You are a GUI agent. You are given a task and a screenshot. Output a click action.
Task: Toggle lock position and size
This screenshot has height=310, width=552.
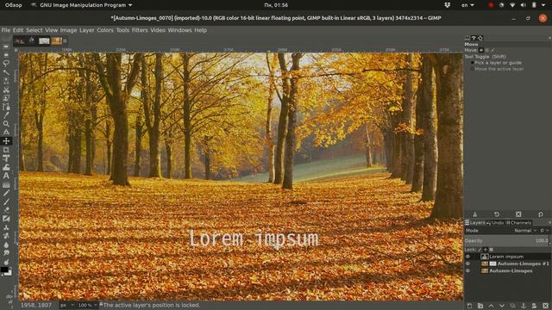click(x=486, y=250)
